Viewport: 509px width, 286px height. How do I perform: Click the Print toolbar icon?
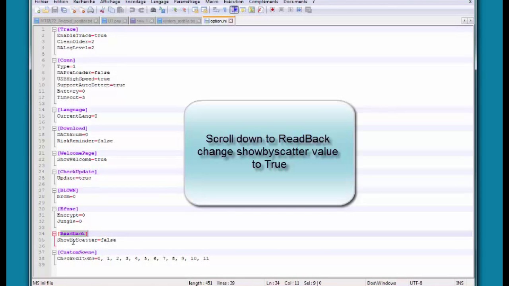point(91,10)
